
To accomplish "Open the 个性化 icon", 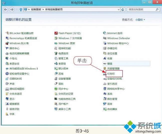I will pos(7,58).
